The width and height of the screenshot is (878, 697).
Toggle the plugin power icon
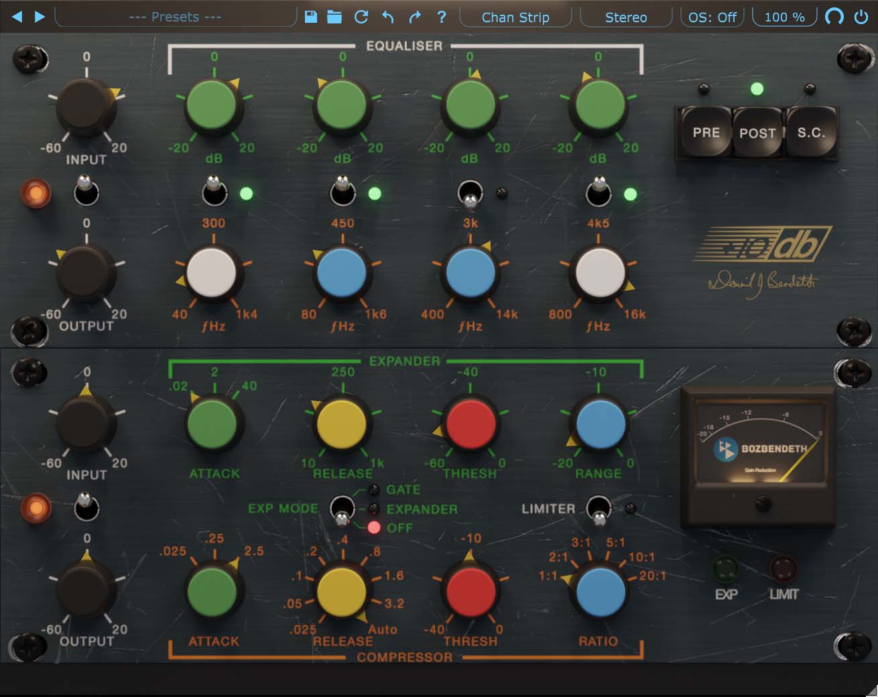pyautogui.click(x=861, y=17)
